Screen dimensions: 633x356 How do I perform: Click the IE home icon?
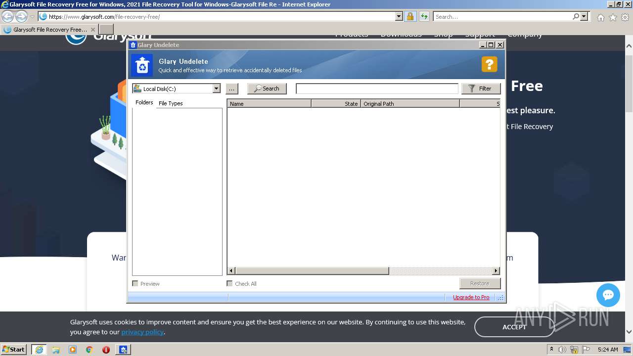(601, 17)
